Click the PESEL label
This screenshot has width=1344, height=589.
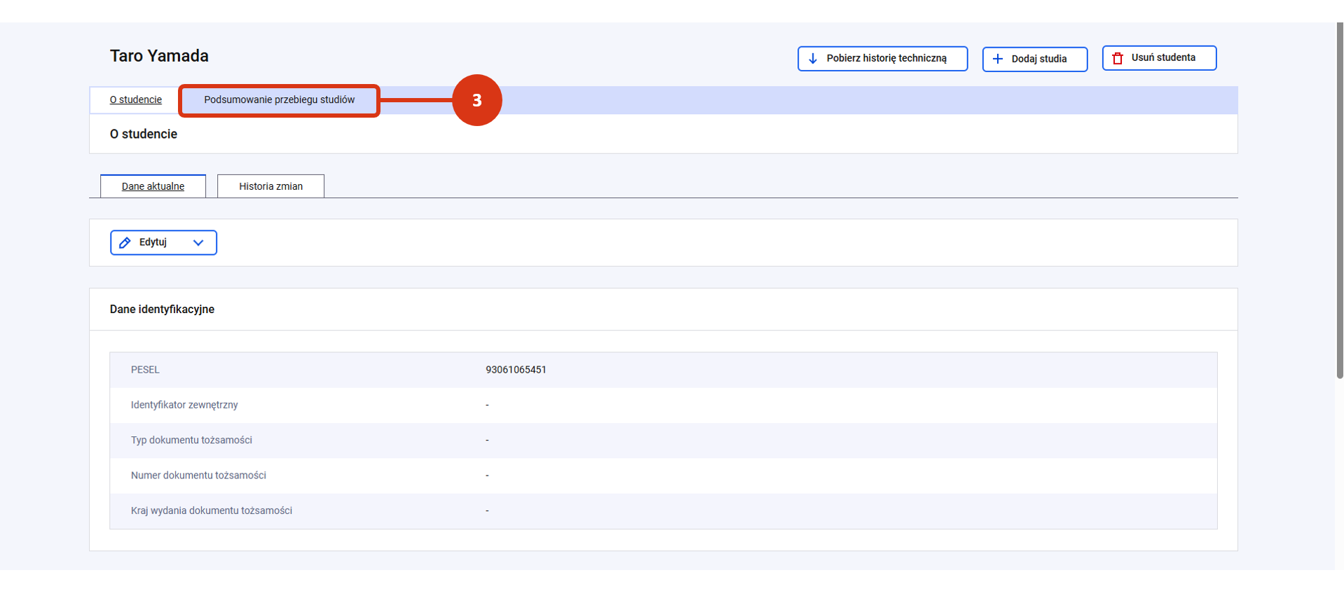tap(145, 370)
